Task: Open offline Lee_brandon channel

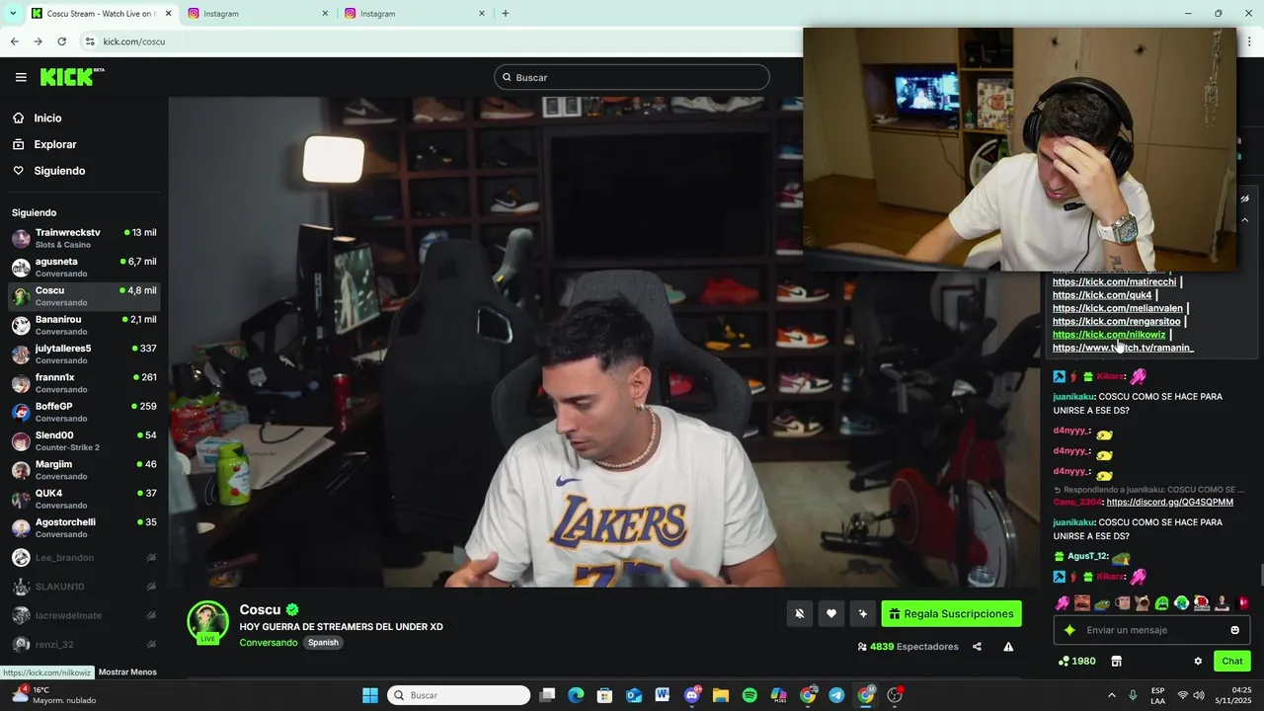Action: [x=84, y=558]
